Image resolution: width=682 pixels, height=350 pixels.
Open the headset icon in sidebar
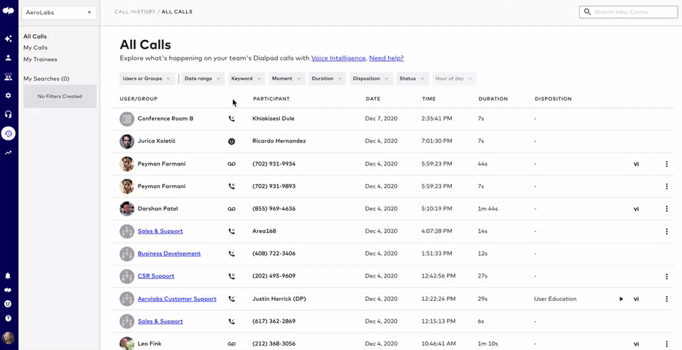click(9, 114)
